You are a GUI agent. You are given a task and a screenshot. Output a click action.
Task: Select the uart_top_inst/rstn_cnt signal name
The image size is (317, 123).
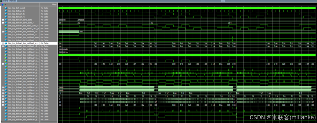click(23, 31)
